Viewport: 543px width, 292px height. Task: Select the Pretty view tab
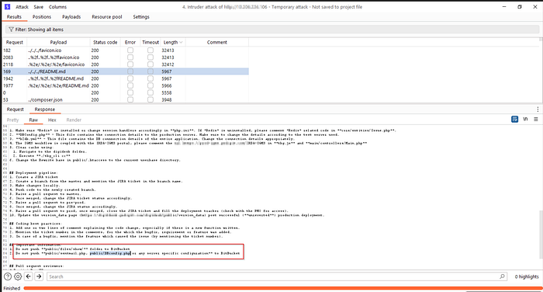point(13,120)
